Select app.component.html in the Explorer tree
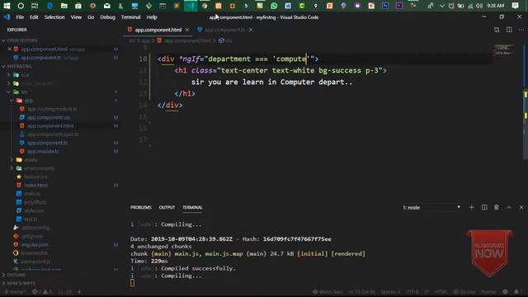 pos(50,126)
